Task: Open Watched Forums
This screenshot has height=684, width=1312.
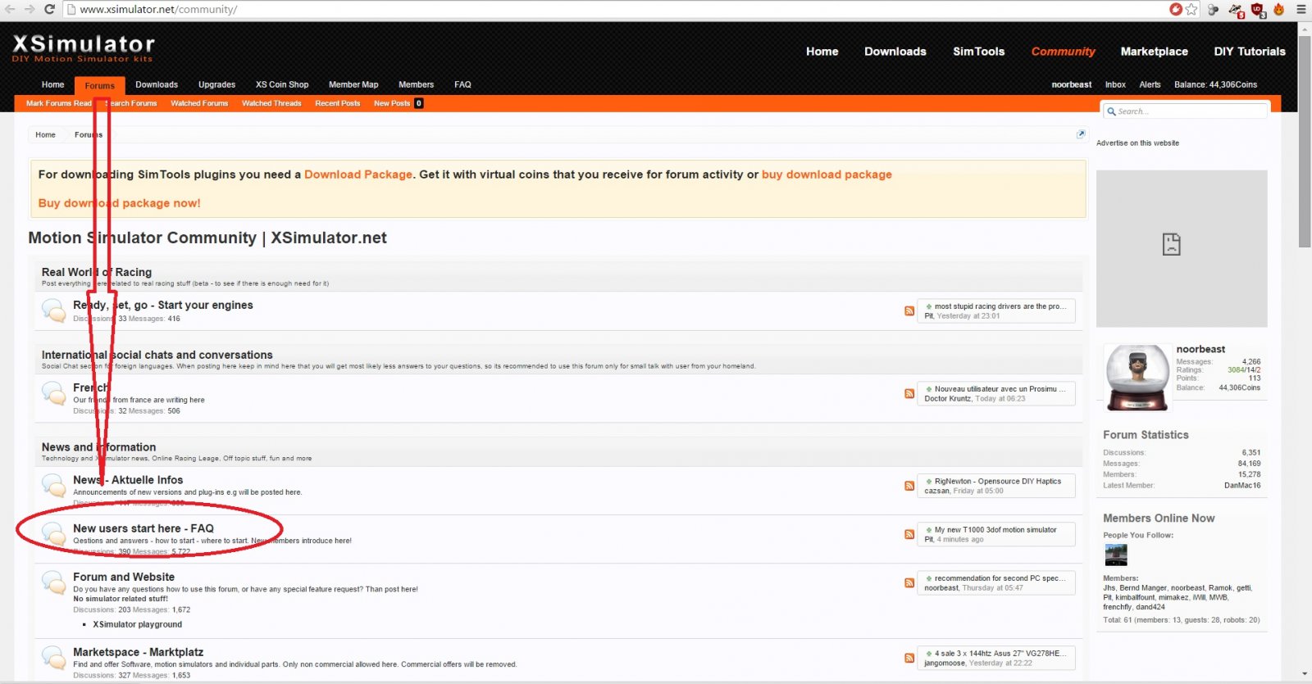Action: pyautogui.click(x=199, y=103)
